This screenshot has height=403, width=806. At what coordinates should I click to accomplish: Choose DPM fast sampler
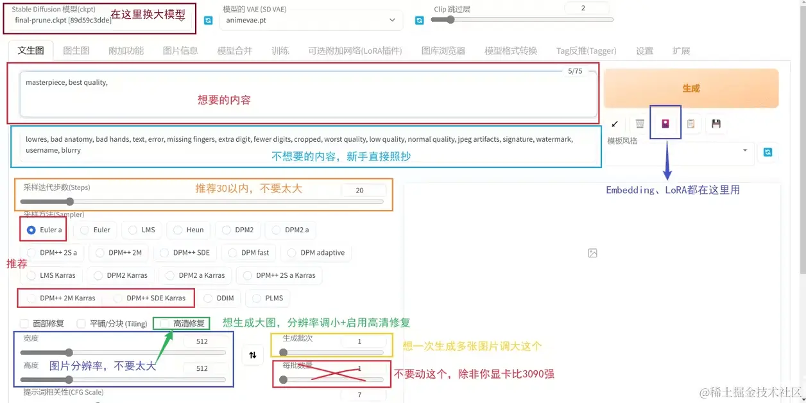248,253
